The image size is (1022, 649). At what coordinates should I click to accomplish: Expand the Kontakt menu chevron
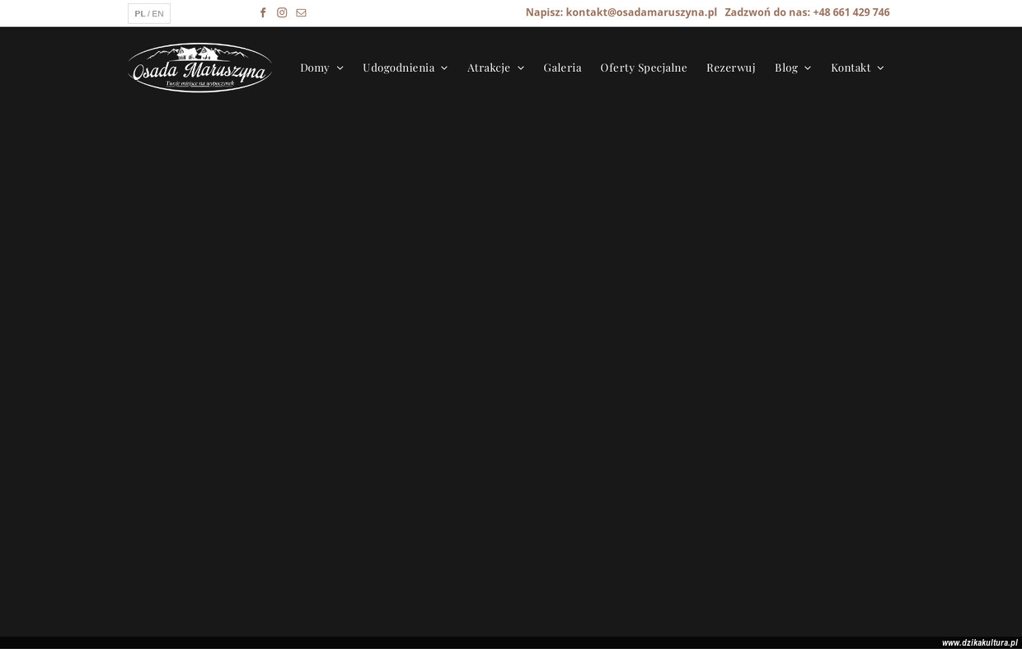(880, 68)
